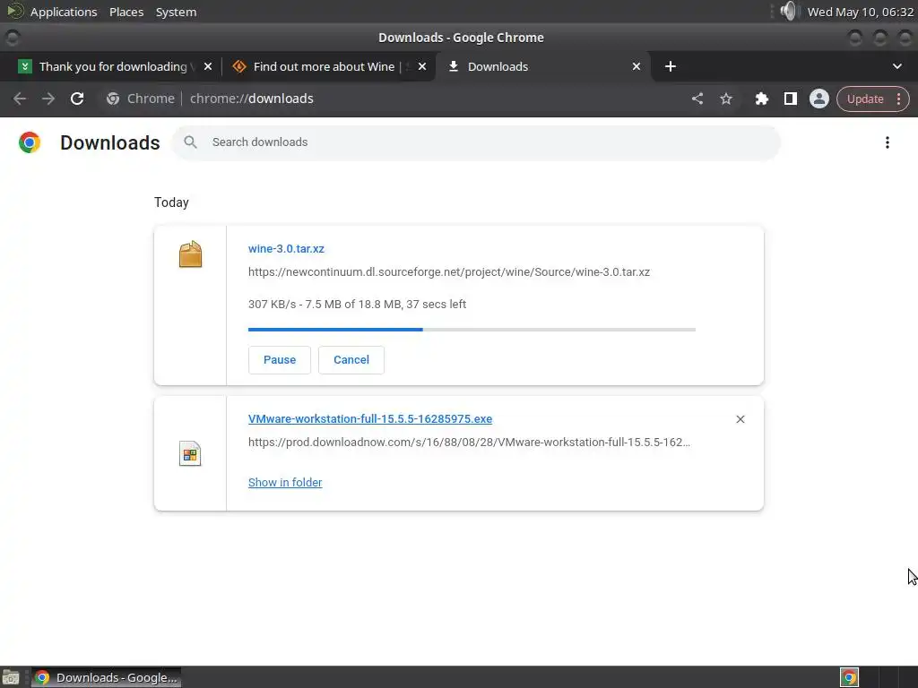Open the profile avatar menu
Viewport: 918px width, 688px height.
[x=819, y=99]
